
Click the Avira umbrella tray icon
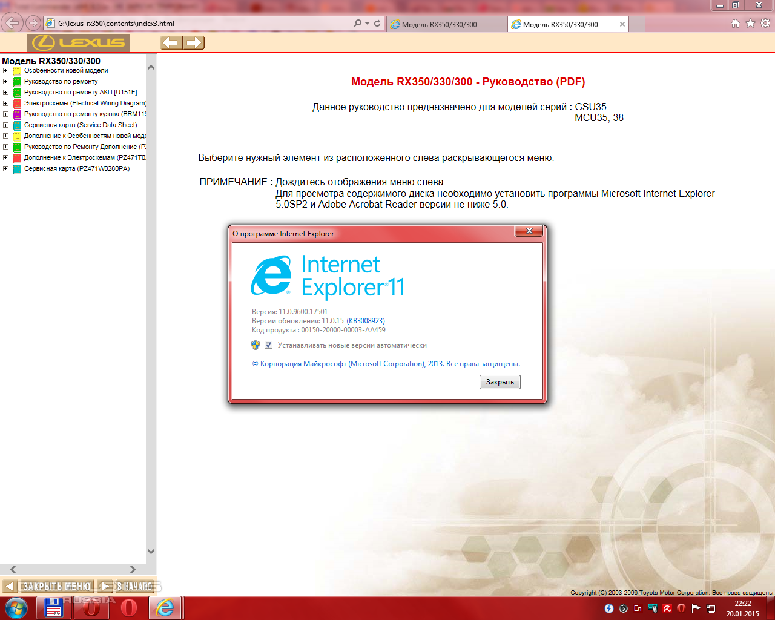point(667,608)
